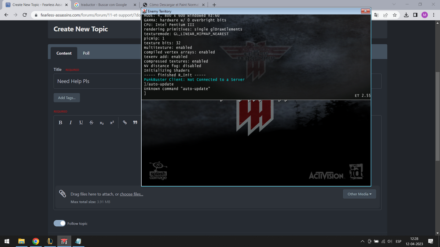Close the 'Create New Topic' tab
The width and height of the screenshot is (440, 247).
[66, 5]
